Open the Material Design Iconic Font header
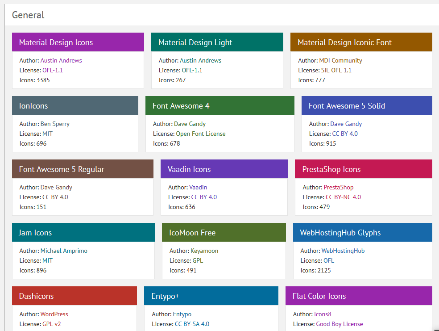The image size is (439, 331). tap(361, 42)
